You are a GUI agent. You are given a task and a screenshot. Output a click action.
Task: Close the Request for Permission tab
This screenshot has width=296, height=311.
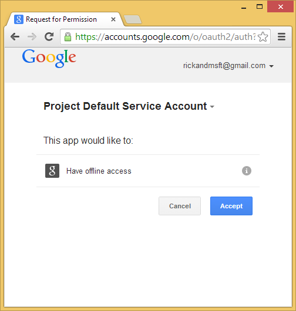pos(113,19)
